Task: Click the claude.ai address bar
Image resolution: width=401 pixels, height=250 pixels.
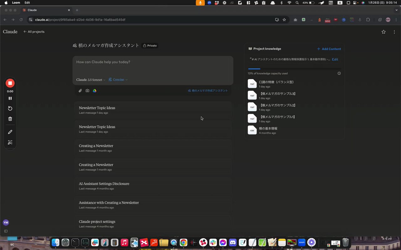Action: [154, 20]
